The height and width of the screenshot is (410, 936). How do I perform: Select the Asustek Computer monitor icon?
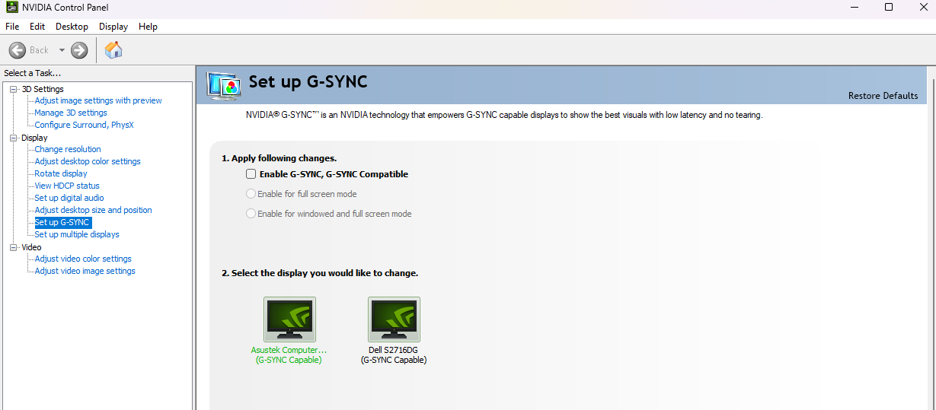[x=289, y=319]
